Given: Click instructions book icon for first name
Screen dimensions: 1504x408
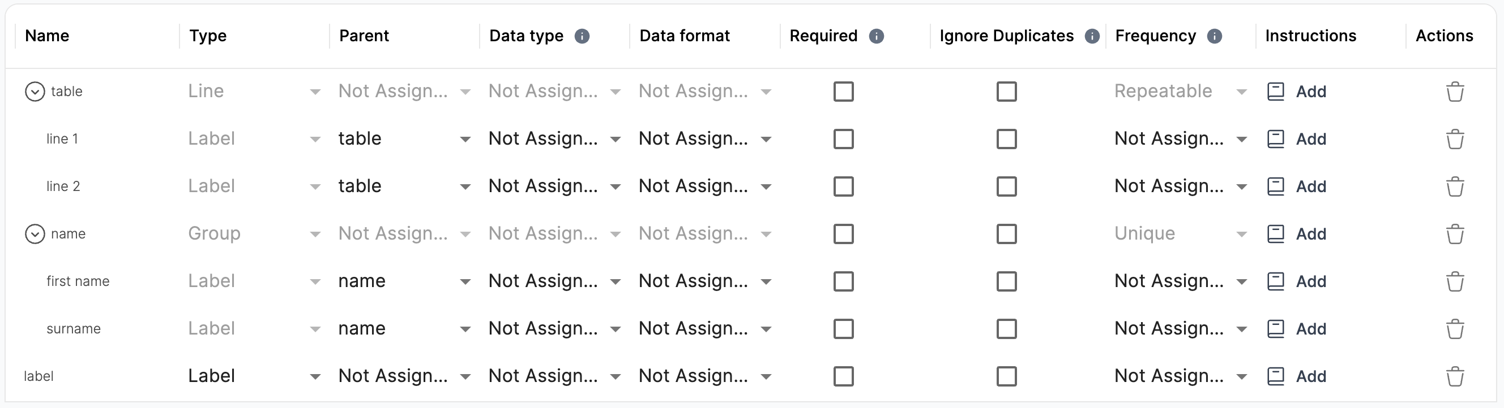Looking at the screenshot, I should tap(1275, 281).
